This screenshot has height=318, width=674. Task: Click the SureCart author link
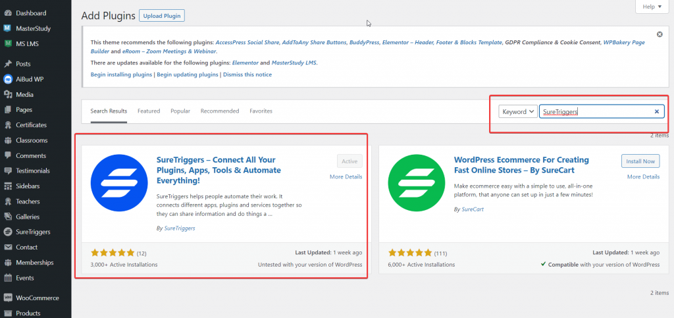pos(473,209)
